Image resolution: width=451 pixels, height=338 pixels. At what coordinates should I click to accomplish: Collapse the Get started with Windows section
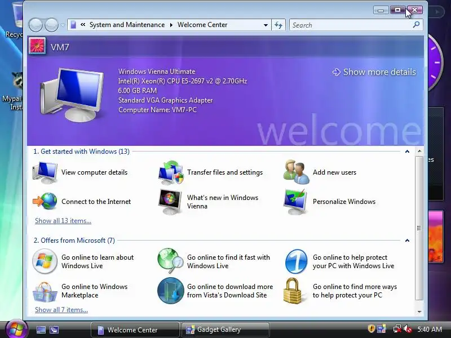point(407,152)
